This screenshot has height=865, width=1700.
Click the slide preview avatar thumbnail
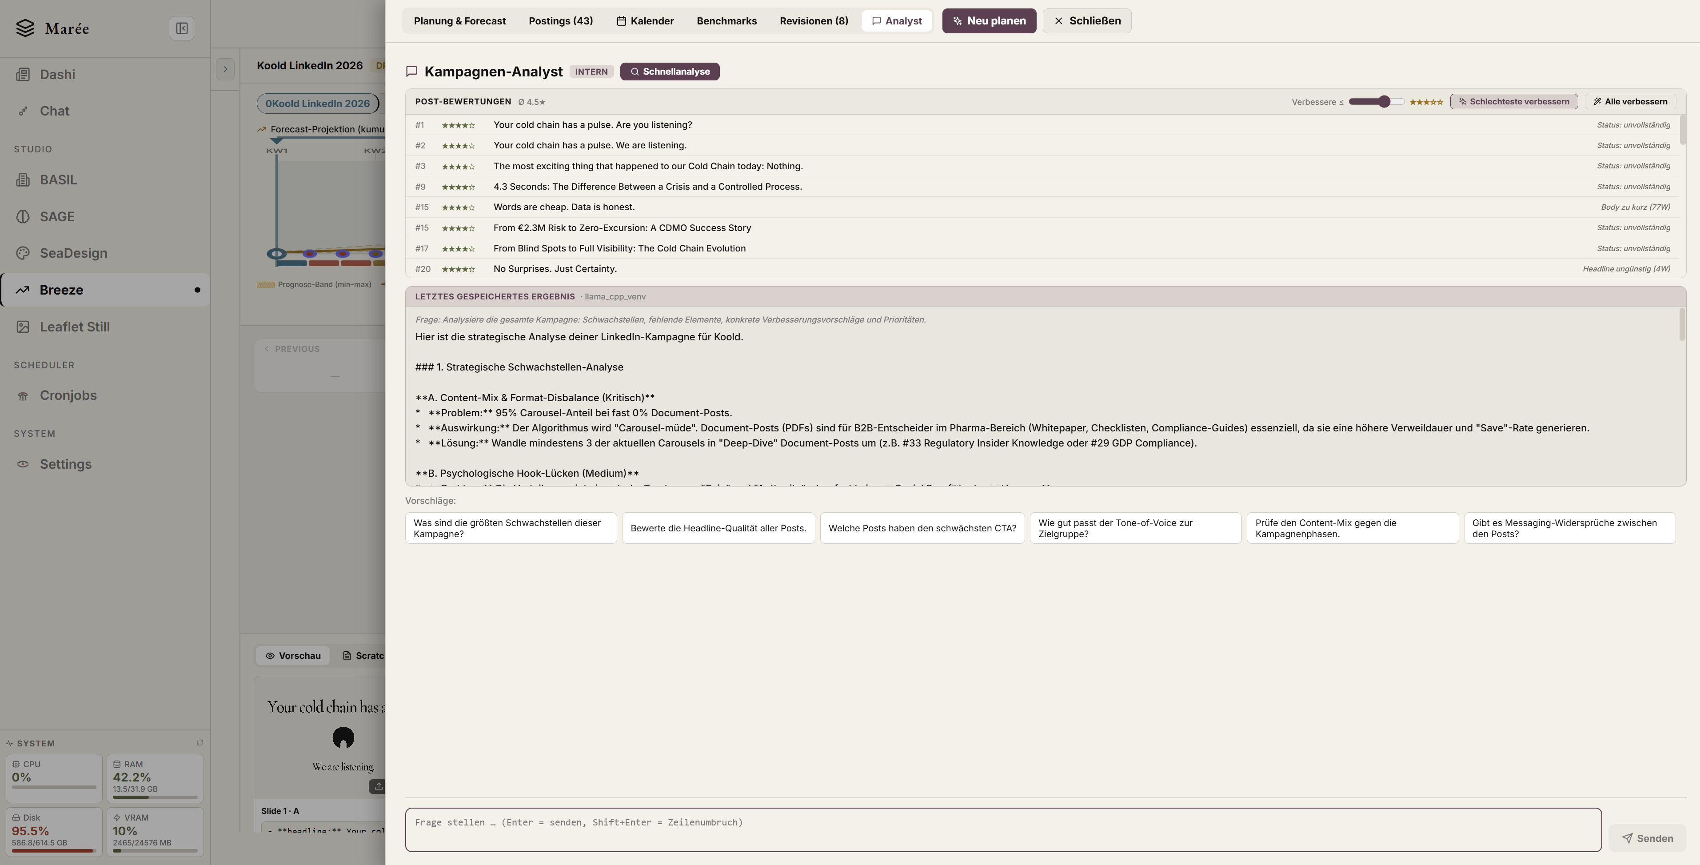pyautogui.click(x=343, y=737)
